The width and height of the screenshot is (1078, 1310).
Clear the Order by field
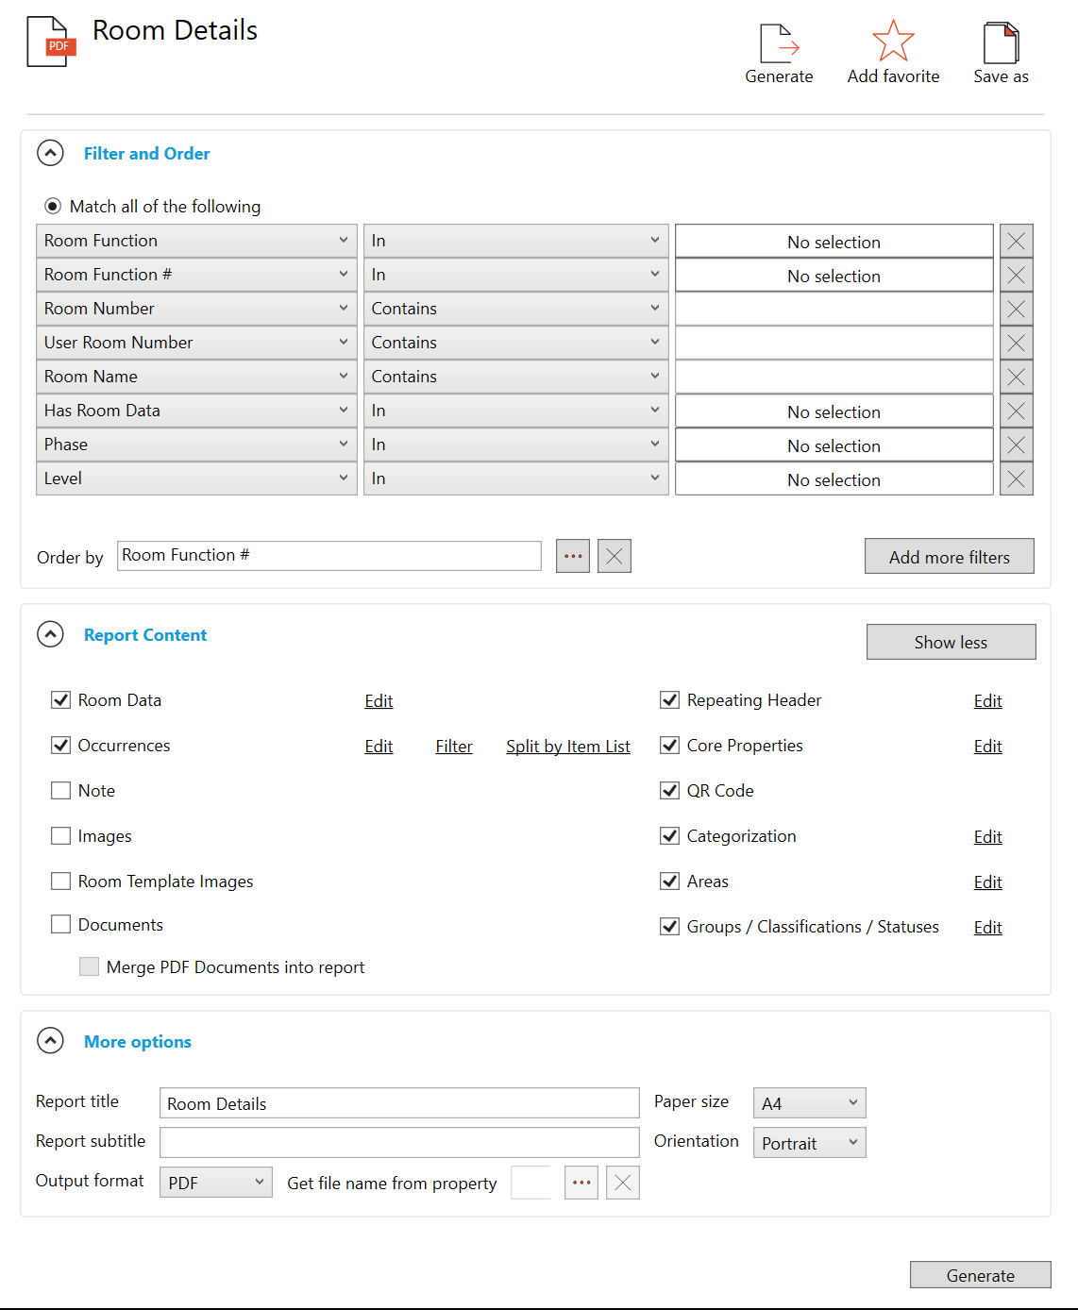[615, 556]
